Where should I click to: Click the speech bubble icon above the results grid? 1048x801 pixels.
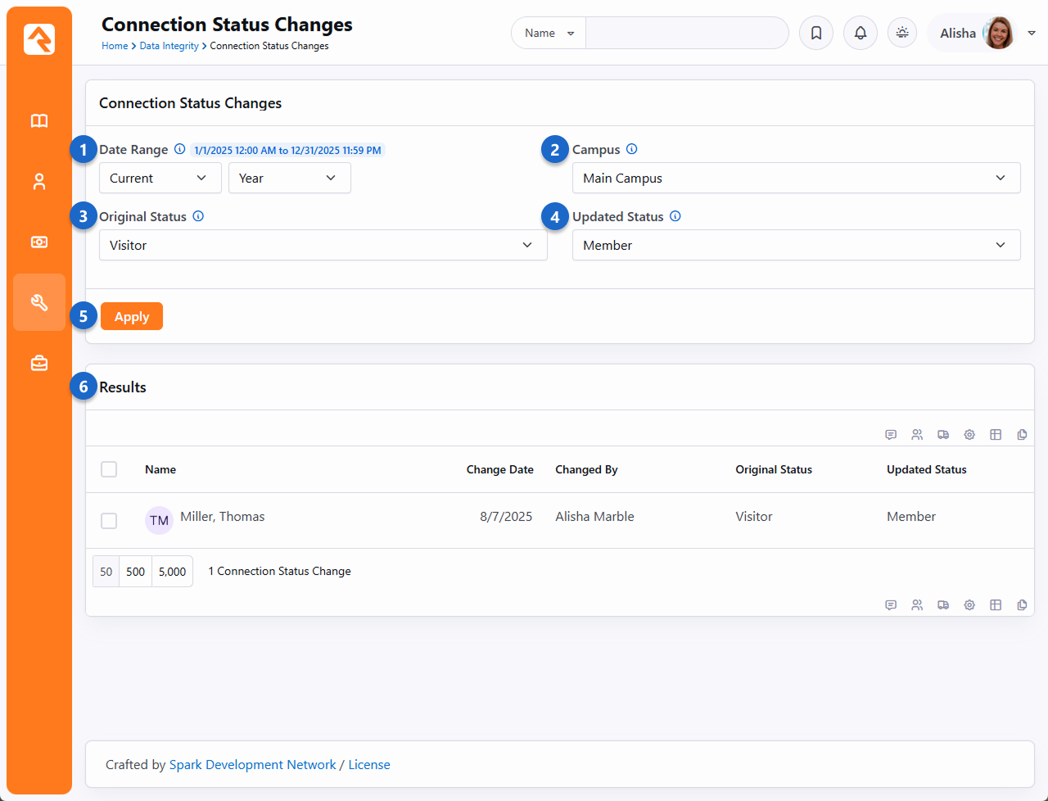[891, 435]
